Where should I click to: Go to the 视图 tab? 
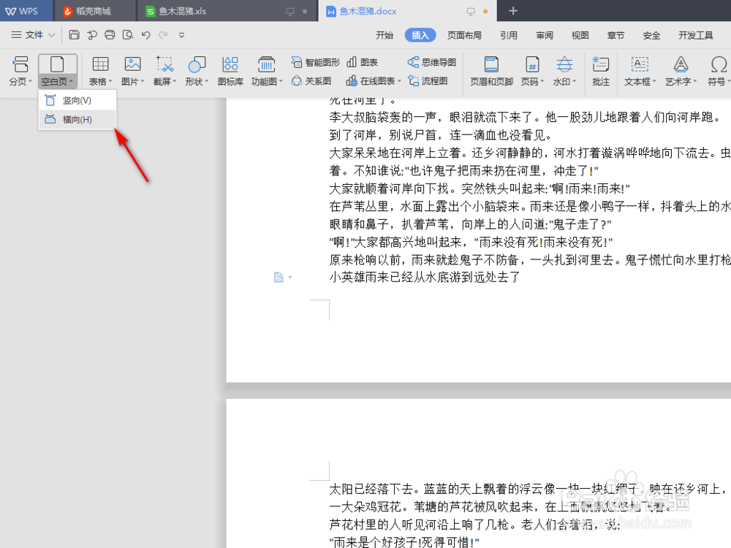coord(580,35)
